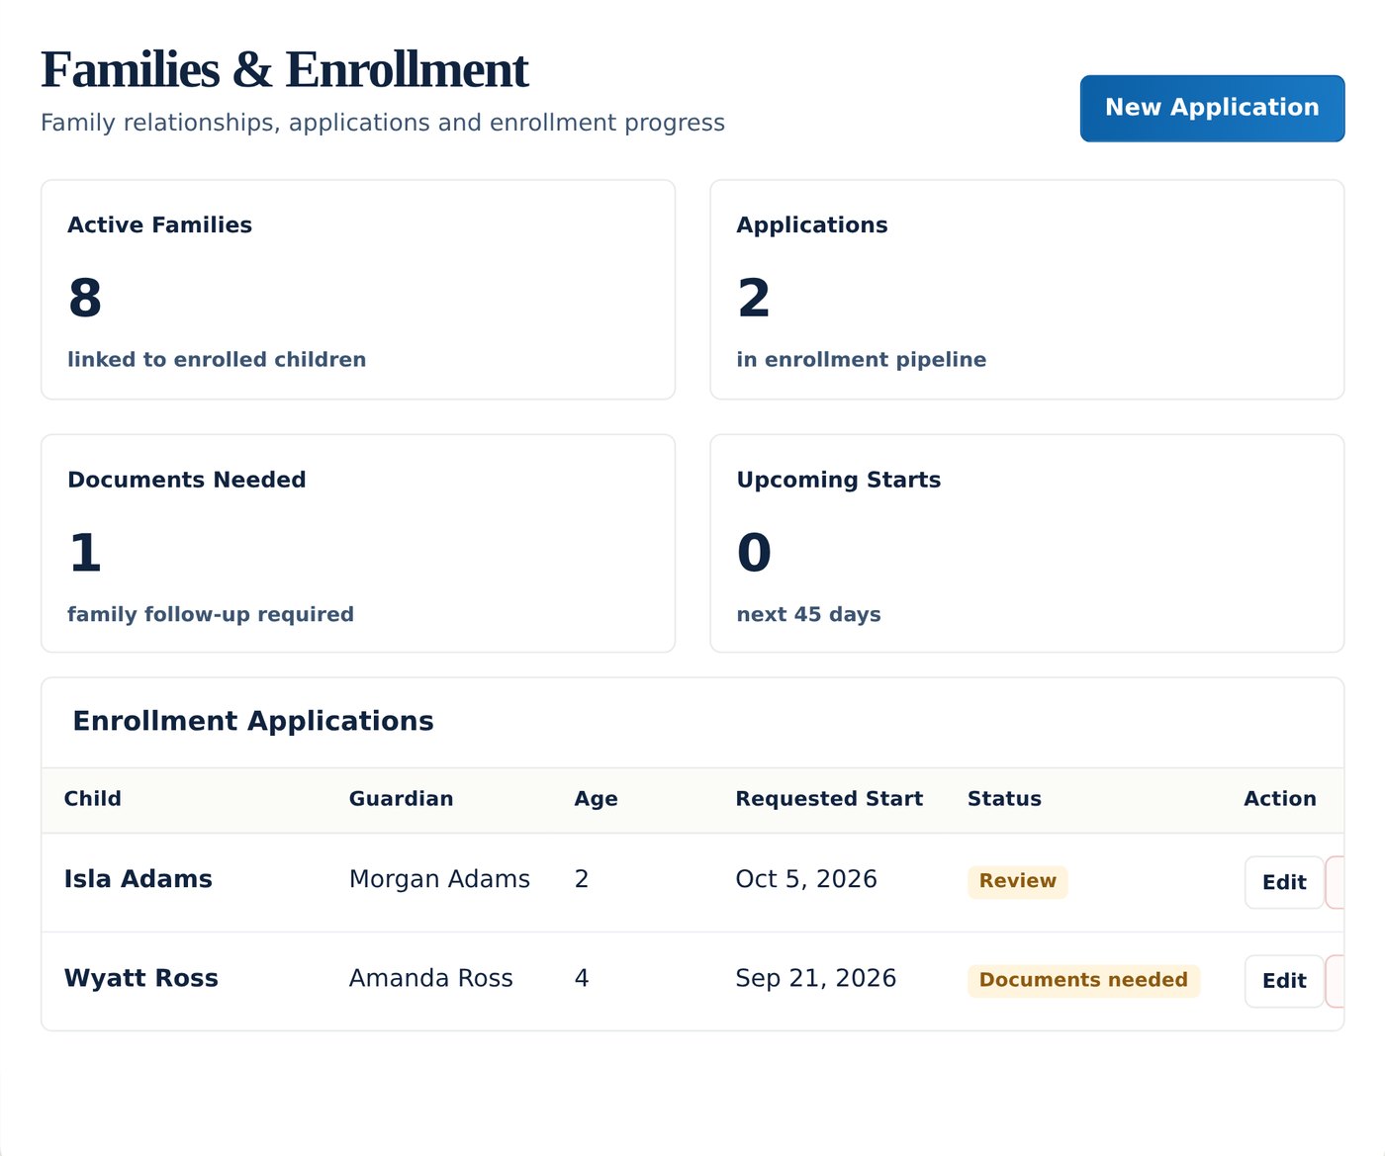Screen dimensions: 1385x1156
Task: Click the Review status badge
Action: click(1018, 881)
